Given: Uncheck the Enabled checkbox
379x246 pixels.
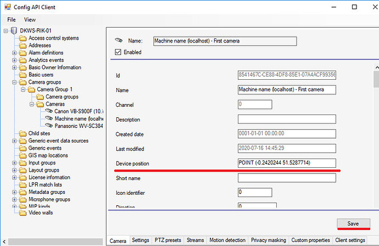Looking at the screenshot, I should tap(118, 52).
